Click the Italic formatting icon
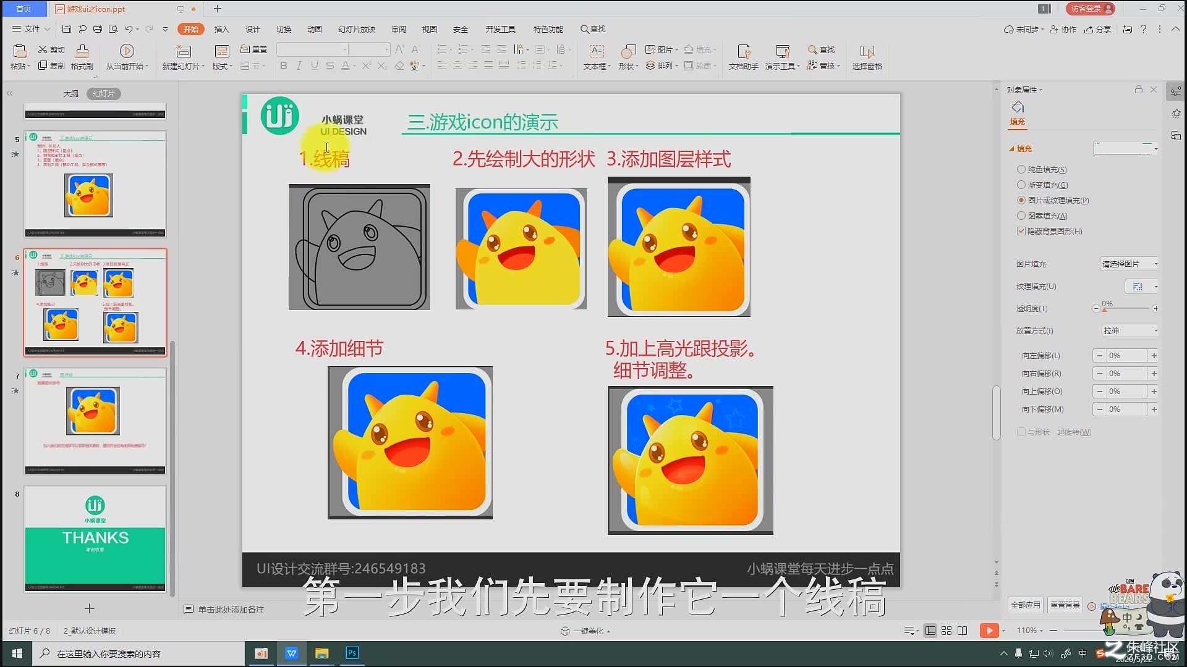 pyautogui.click(x=299, y=65)
